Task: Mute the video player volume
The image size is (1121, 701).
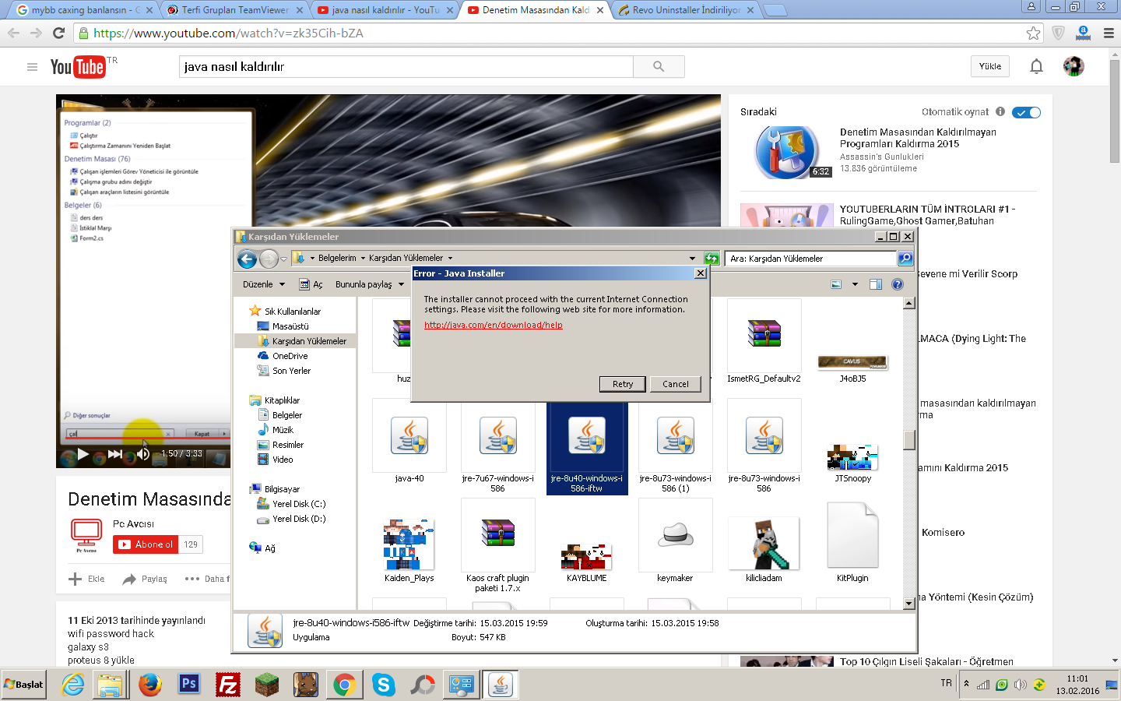Action: pos(143,453)
